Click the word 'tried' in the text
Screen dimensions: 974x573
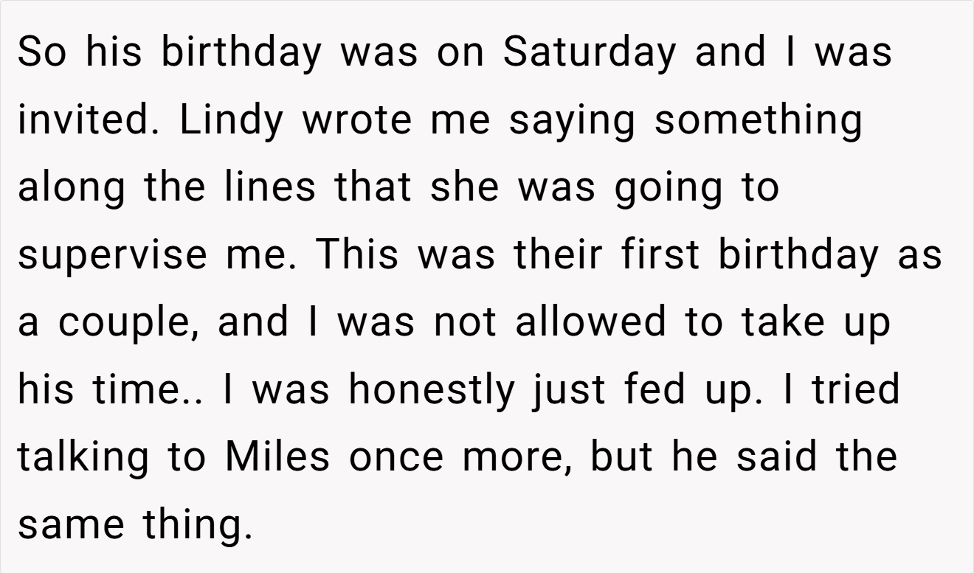tap(856, 388)
